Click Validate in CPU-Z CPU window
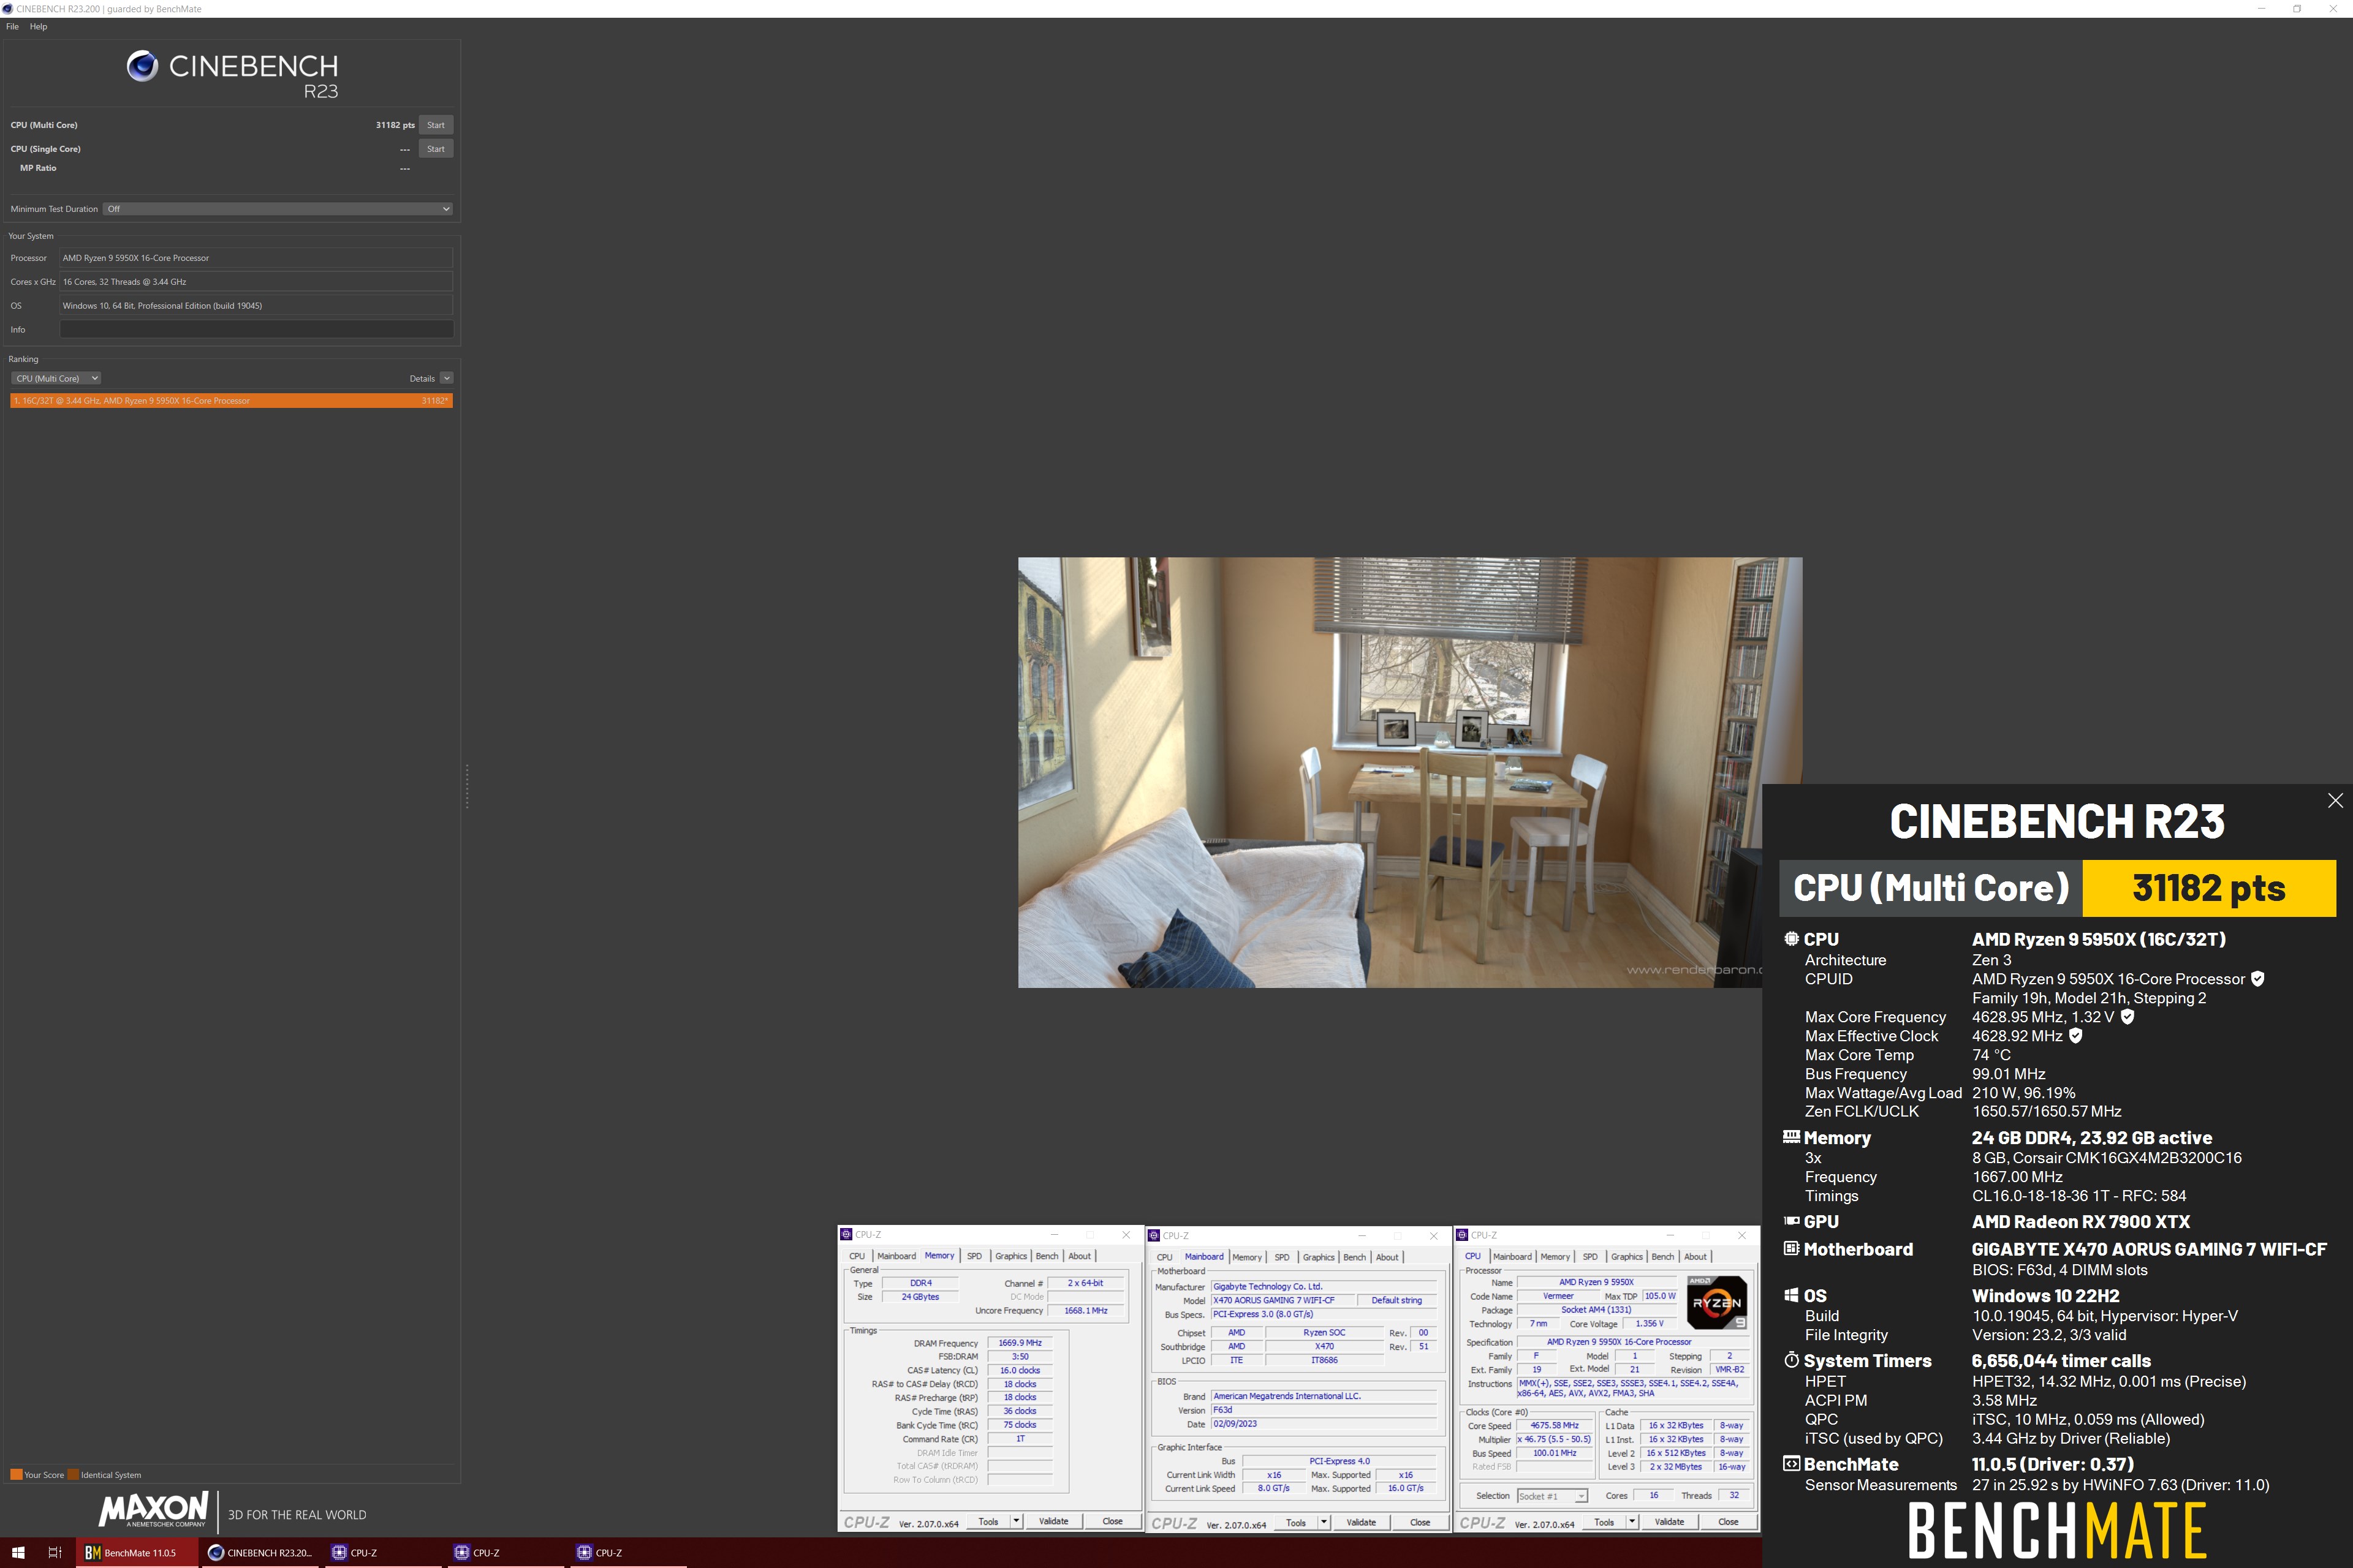This screenshot has height=1568, width=2353. pyautogui.click(x=1669, y=1522)
